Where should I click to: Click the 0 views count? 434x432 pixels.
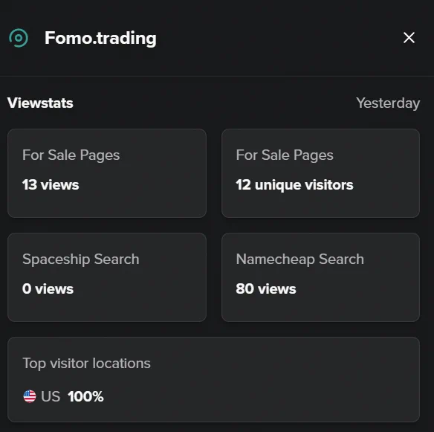48,288
